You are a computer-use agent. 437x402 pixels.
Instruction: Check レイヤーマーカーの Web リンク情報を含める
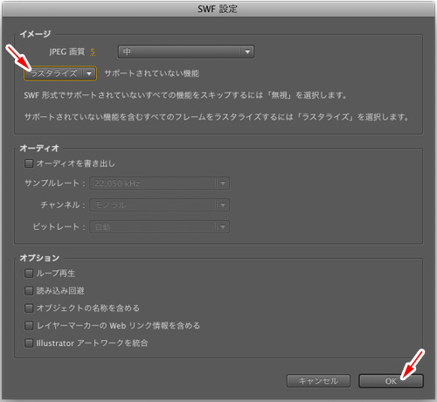coord(29,326)
